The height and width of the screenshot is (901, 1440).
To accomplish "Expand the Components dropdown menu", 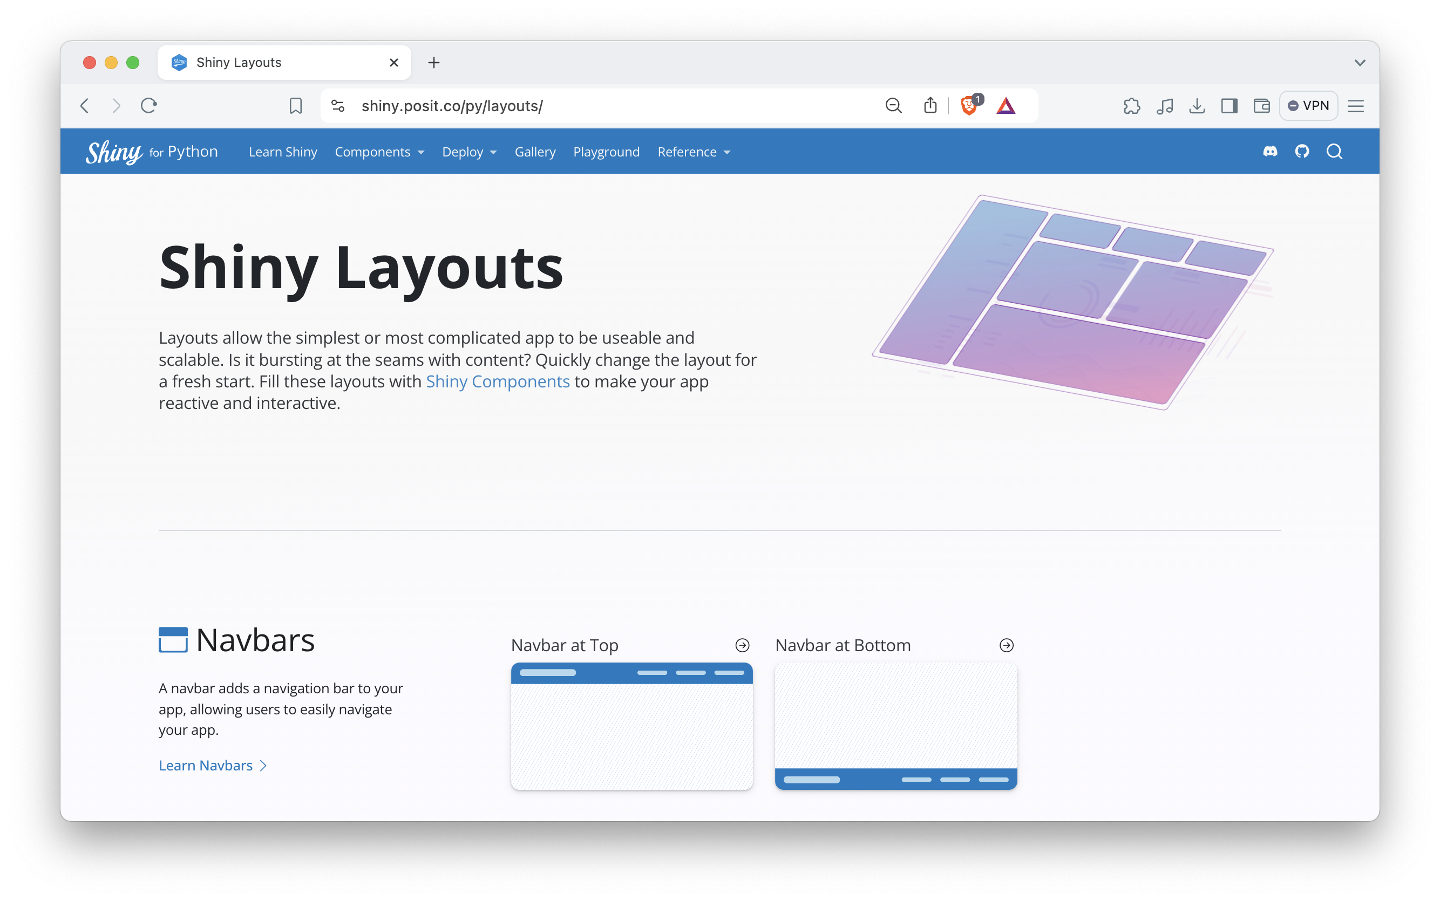I will click(379, 152).
